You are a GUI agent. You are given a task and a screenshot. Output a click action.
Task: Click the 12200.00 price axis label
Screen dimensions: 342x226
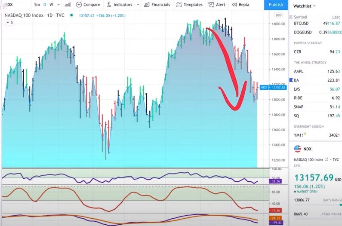(278, 160)
